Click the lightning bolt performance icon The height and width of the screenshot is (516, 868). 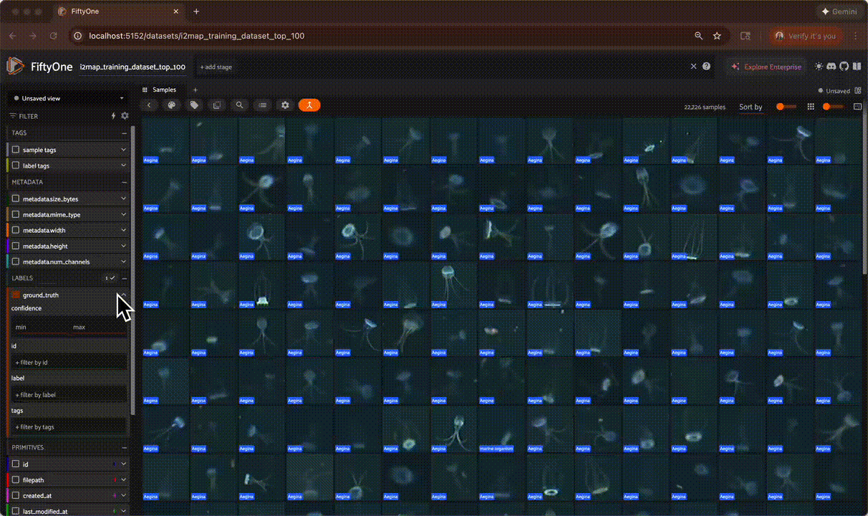coord(113,116)
